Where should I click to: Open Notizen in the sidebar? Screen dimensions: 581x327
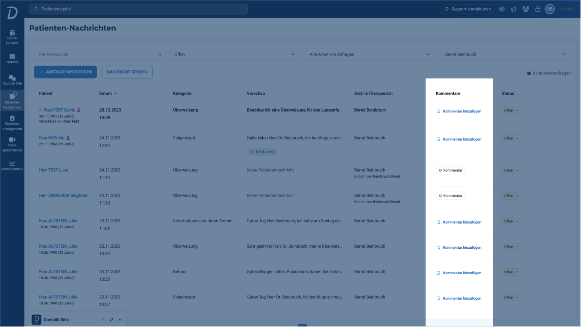point(12,59)
